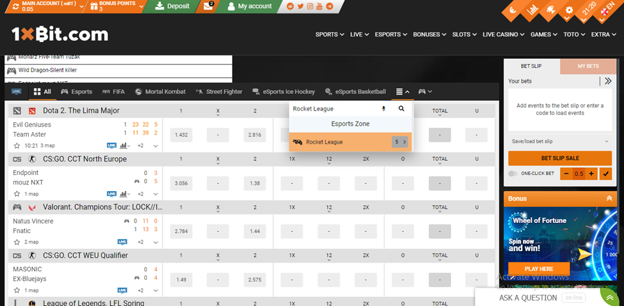Open Instagram social icon
This screenshot has height=306, width=624.
pyautogui.click(x=310, y=6)
